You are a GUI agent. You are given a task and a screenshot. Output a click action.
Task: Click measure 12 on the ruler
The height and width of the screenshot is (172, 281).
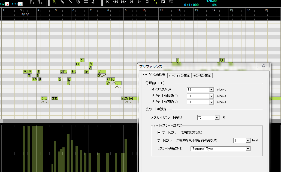(179, 10)
